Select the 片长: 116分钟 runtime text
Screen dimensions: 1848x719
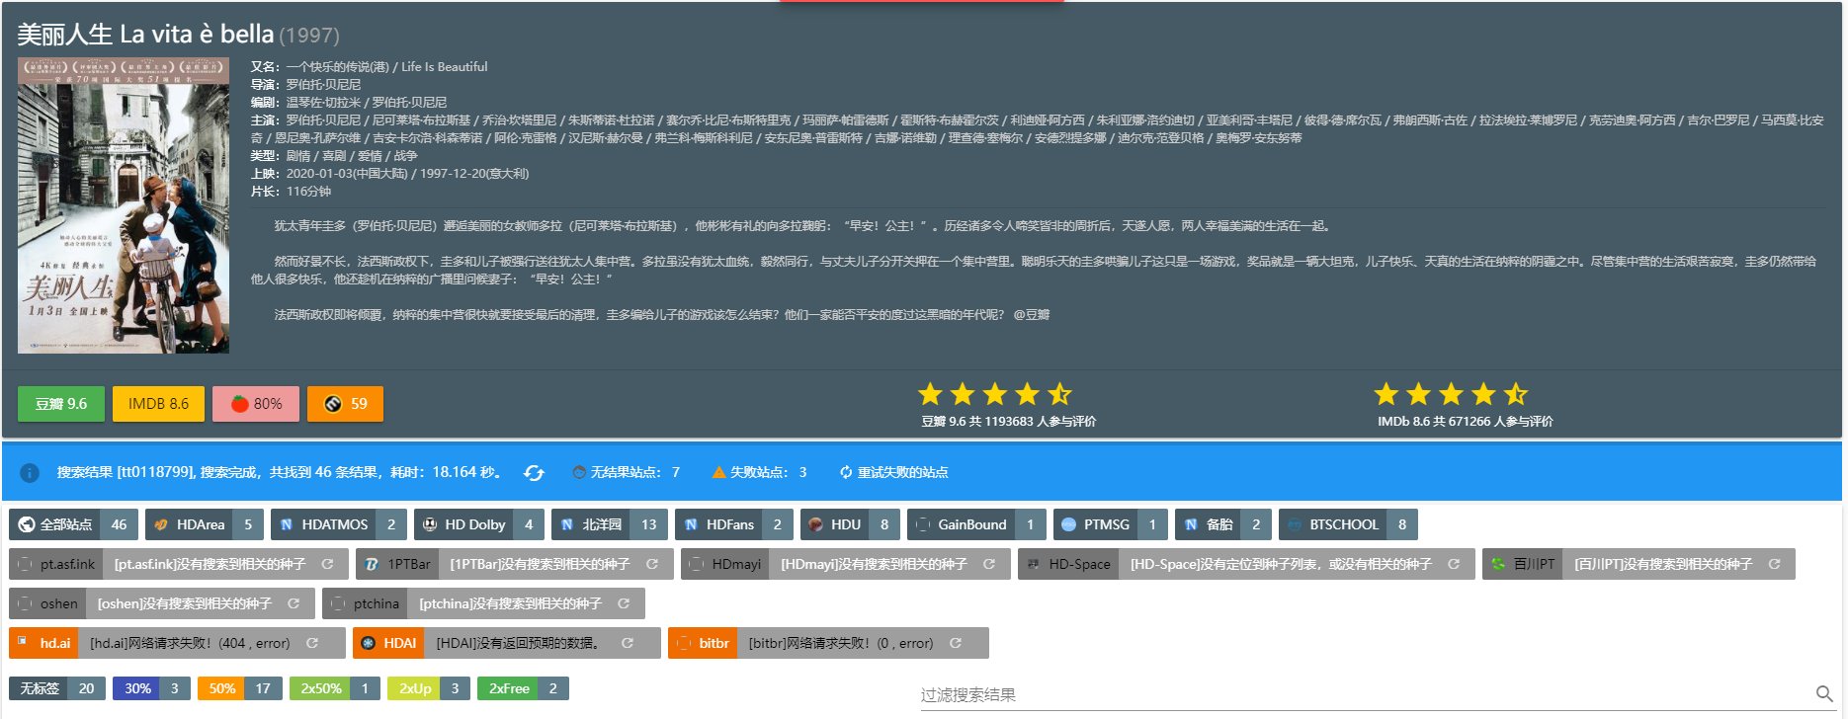tap(291, 191)
